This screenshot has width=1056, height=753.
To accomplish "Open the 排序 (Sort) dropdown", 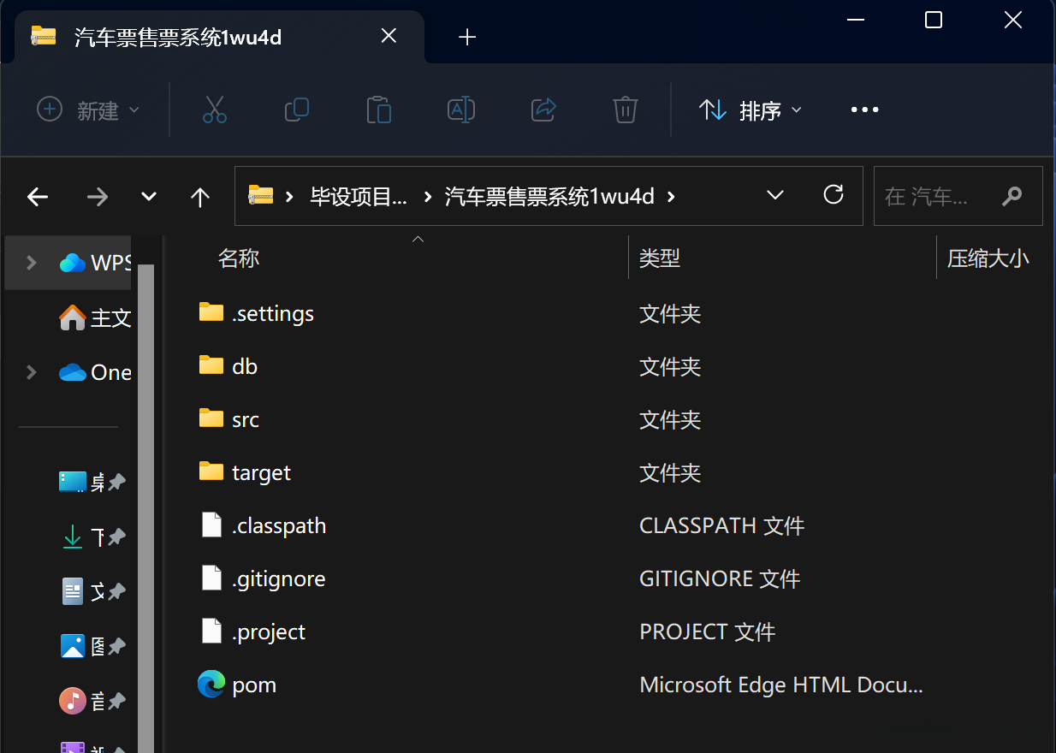I will 750,110.
